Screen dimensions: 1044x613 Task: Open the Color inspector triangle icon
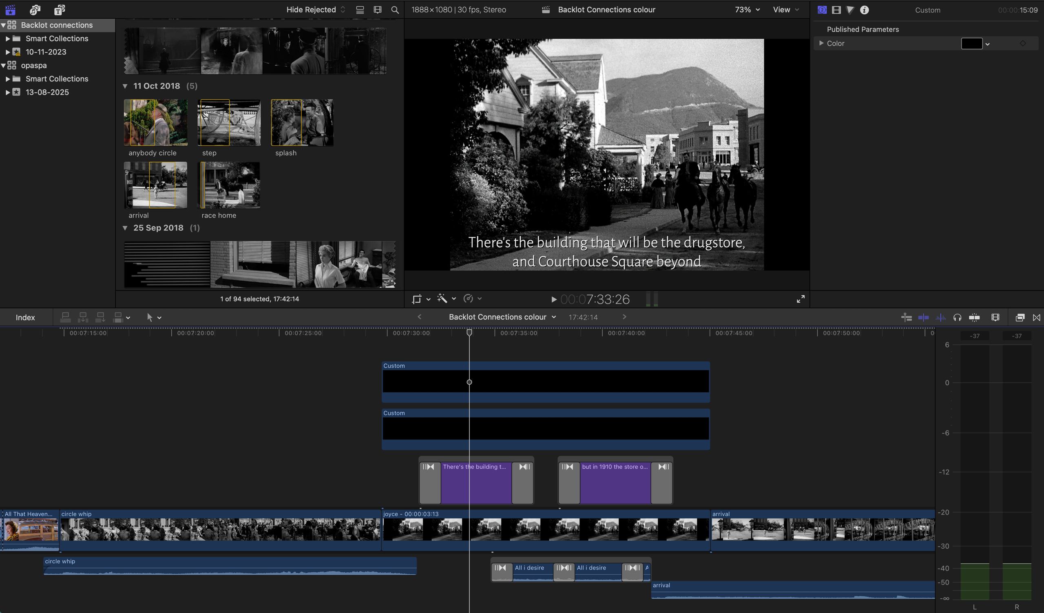(x=850, y=10)
